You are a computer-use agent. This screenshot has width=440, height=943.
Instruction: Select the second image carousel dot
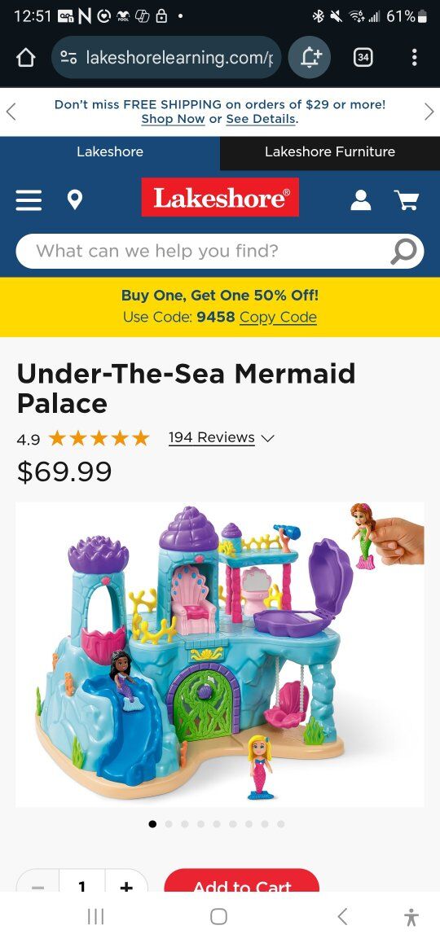pos(169,824)
